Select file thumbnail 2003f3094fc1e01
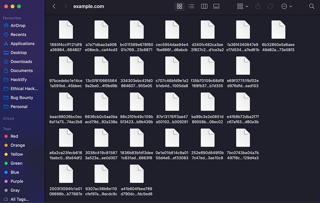This screenshot has width=320, height=203. (66, 174)
